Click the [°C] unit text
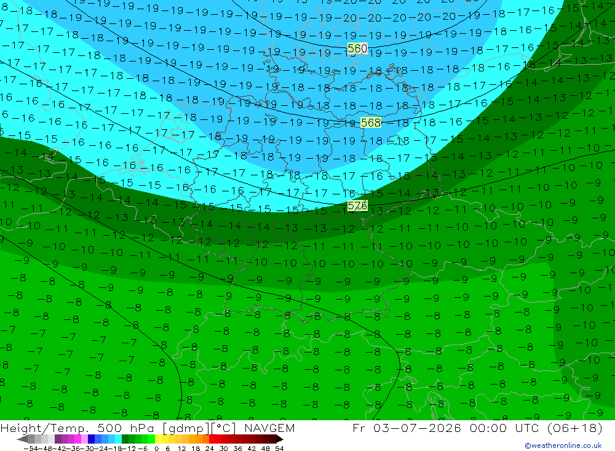 coord(224,428)
